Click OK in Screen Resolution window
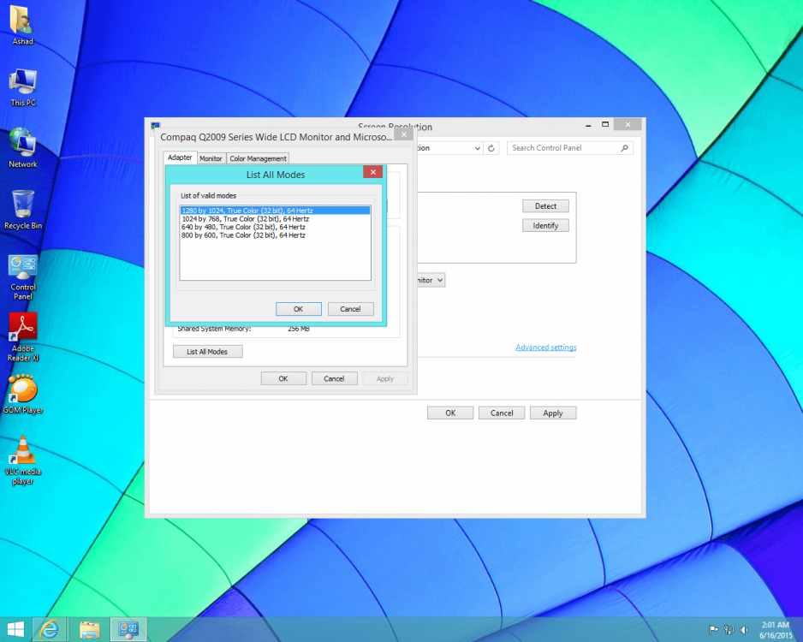Image resolution: width=803 pixels, height=642 pixels. click(450, 413)
